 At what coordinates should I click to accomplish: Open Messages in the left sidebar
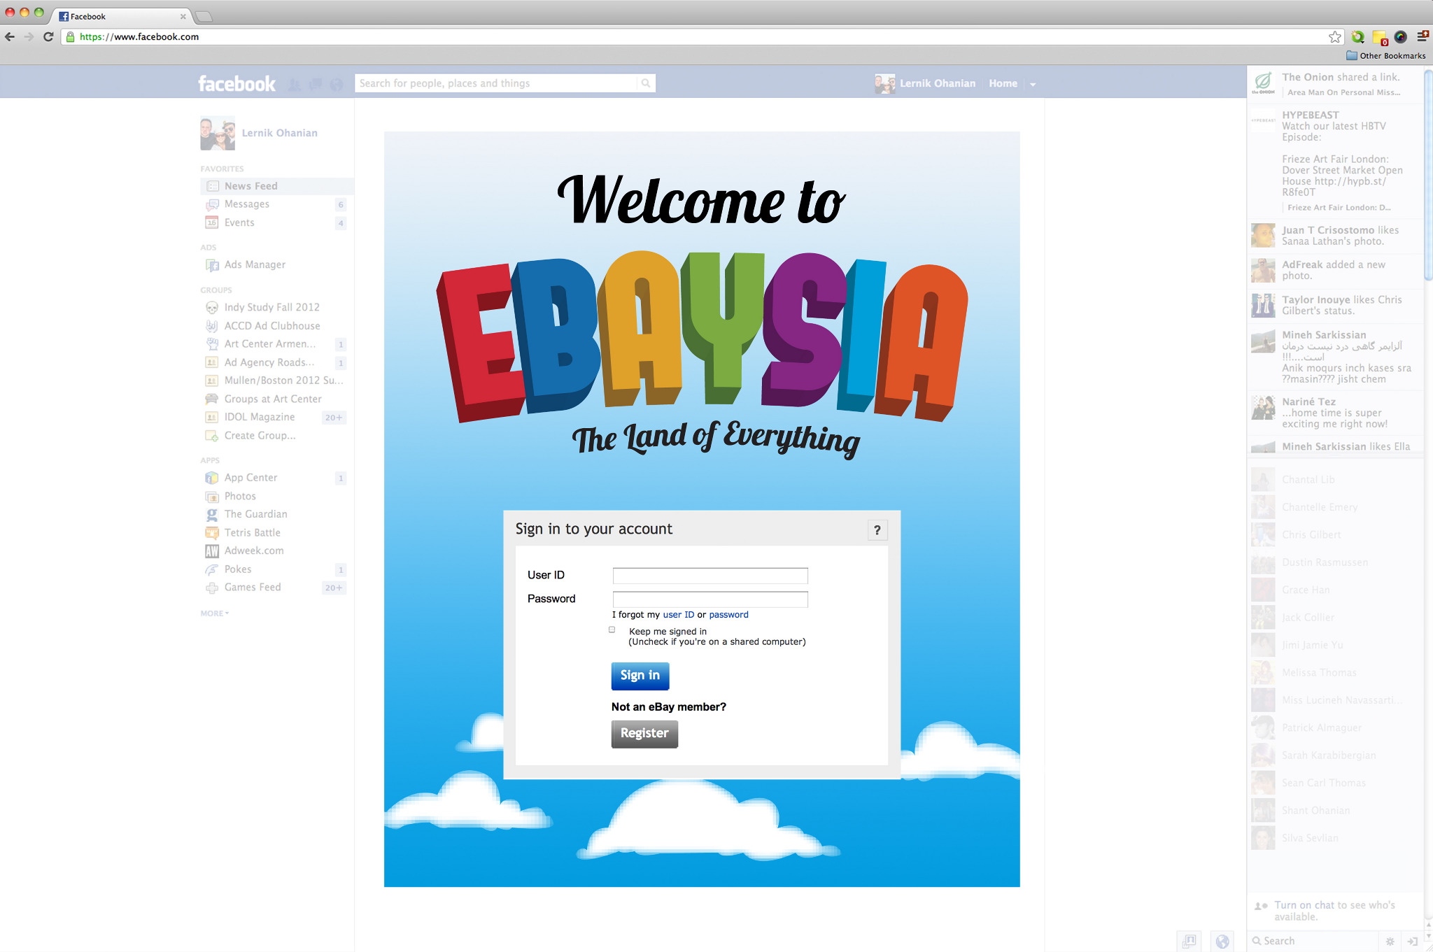[274, 204]
